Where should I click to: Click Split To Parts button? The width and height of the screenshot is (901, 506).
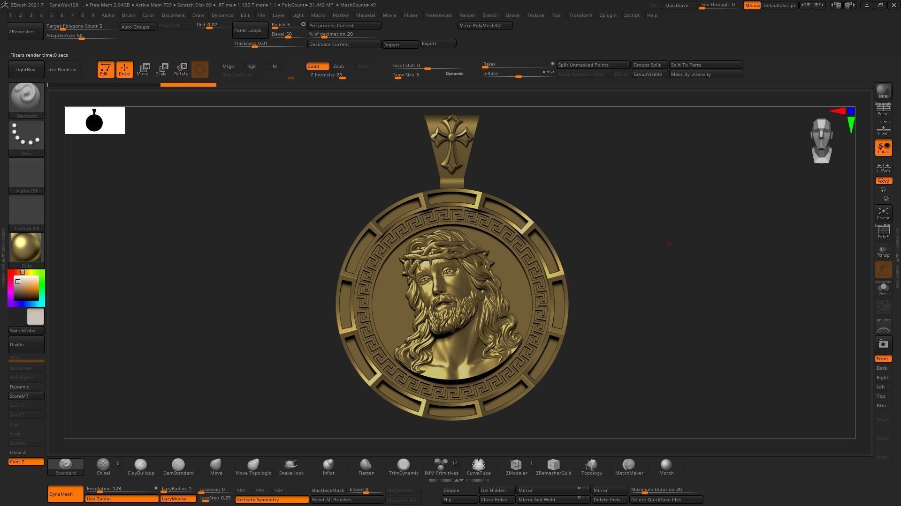click(706, 65)
